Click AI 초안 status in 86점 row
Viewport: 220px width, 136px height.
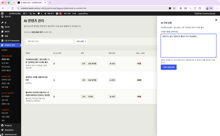(112, 80)
